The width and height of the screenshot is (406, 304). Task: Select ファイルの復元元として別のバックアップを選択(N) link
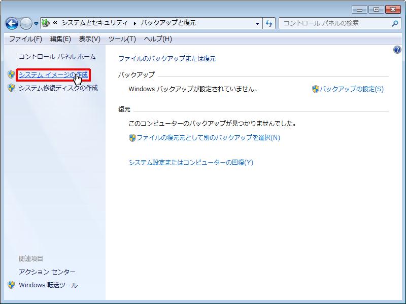tap(208, 137)
